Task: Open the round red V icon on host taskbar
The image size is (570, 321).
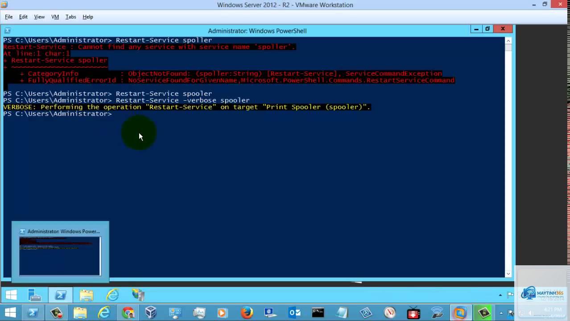Action: 389,313
